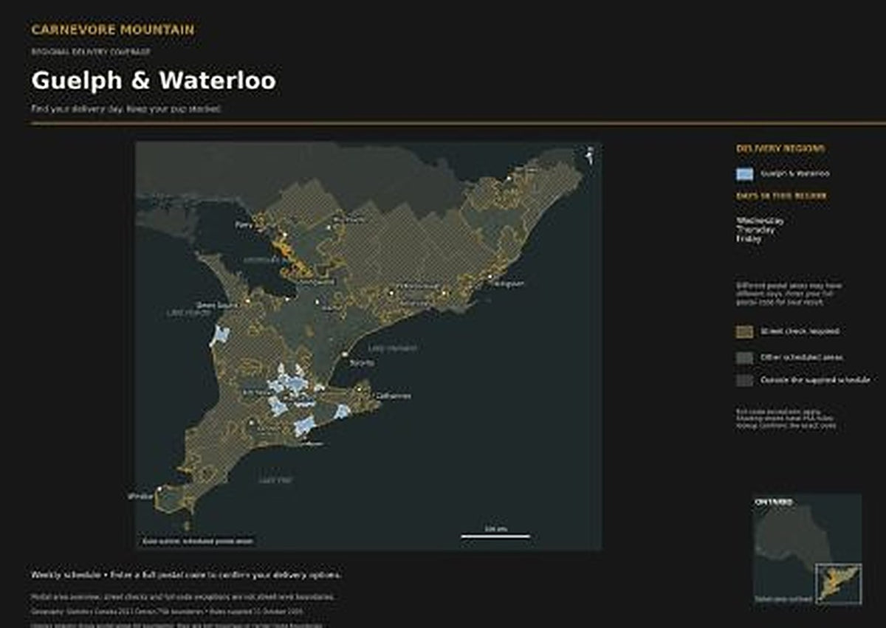Click the 'ONTARIO' inset map label
Image resolution: width=886 pixels, height=628 pixels.
click(774, 502)
